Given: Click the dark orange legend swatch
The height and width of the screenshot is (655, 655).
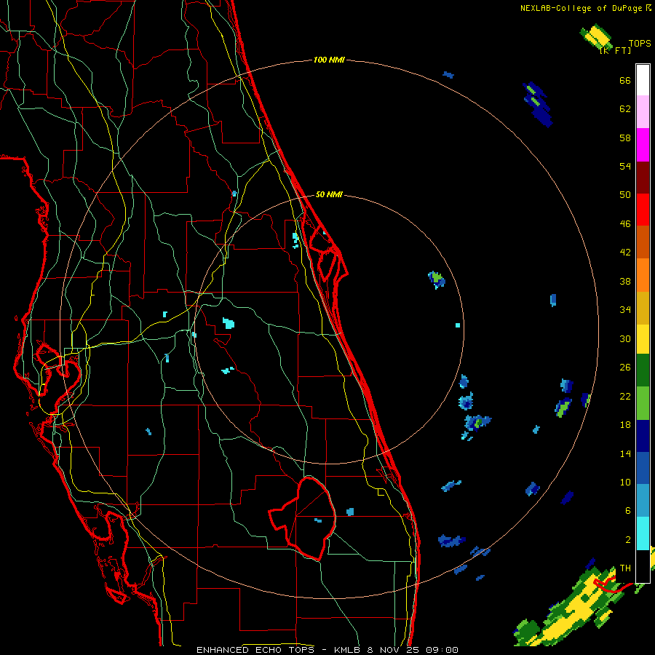Looking at the screenshot, I should pos(643,242).
